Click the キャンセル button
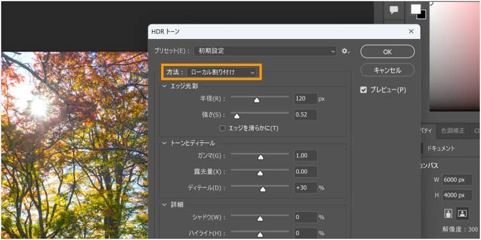481x240 pixels. pos(387,70)
